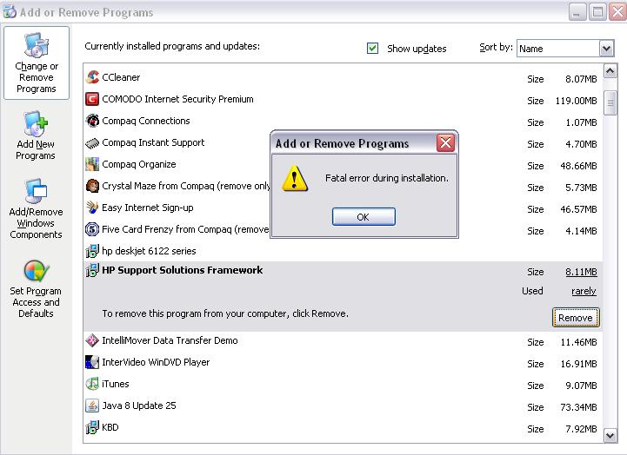
Task: Toggle the Show updates checkbox
Action: [373, 49]
